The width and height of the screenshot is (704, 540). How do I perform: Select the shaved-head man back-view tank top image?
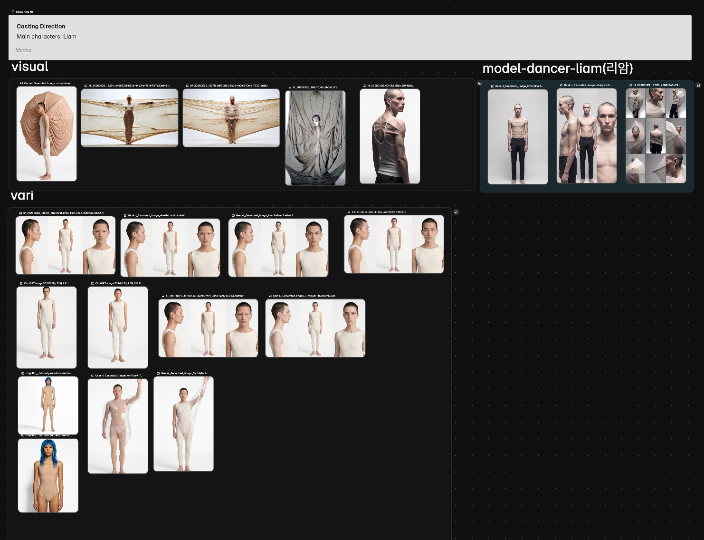click(x=390, y=136)
